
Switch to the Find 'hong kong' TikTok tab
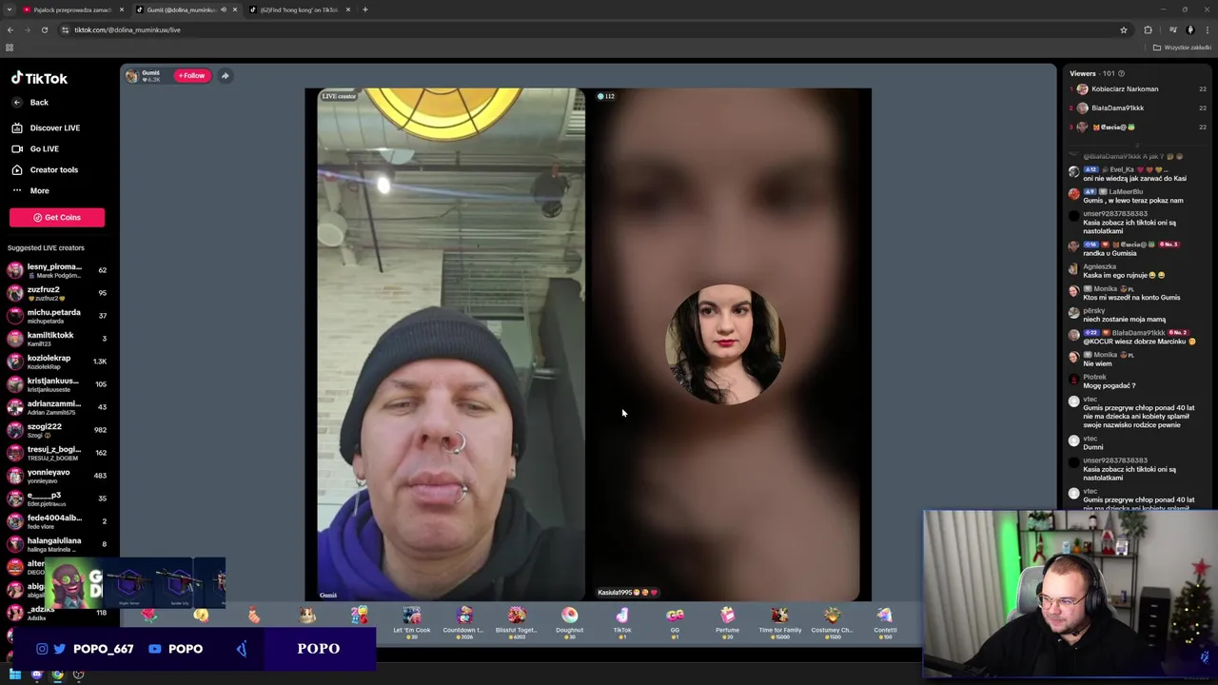[299, 10]
